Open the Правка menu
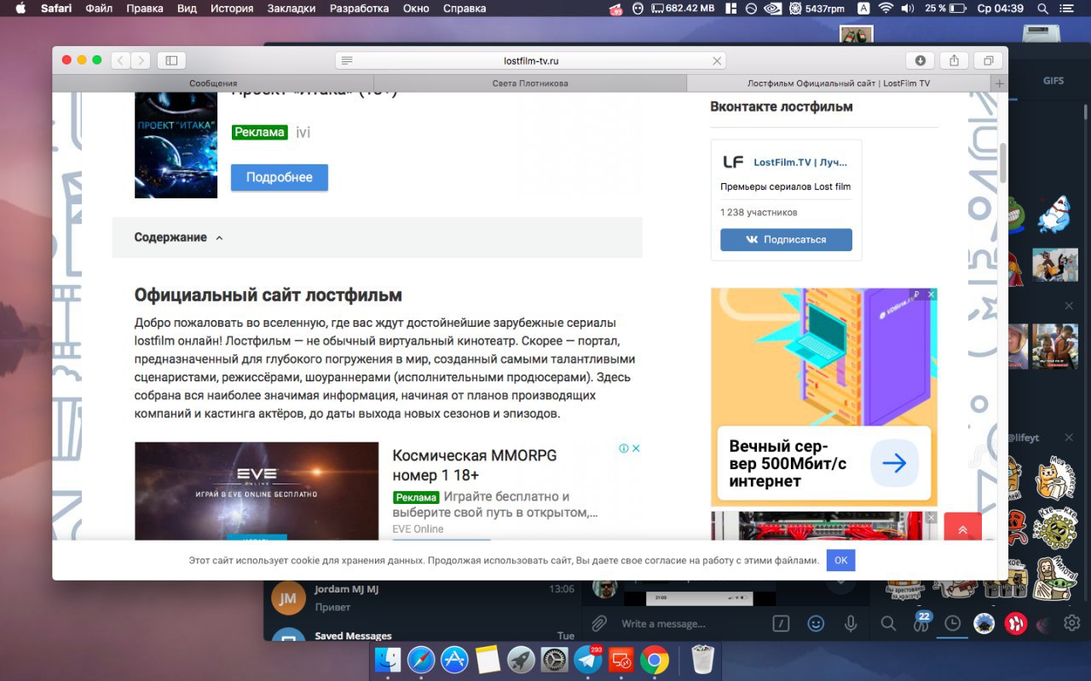 tap(144, 9)
